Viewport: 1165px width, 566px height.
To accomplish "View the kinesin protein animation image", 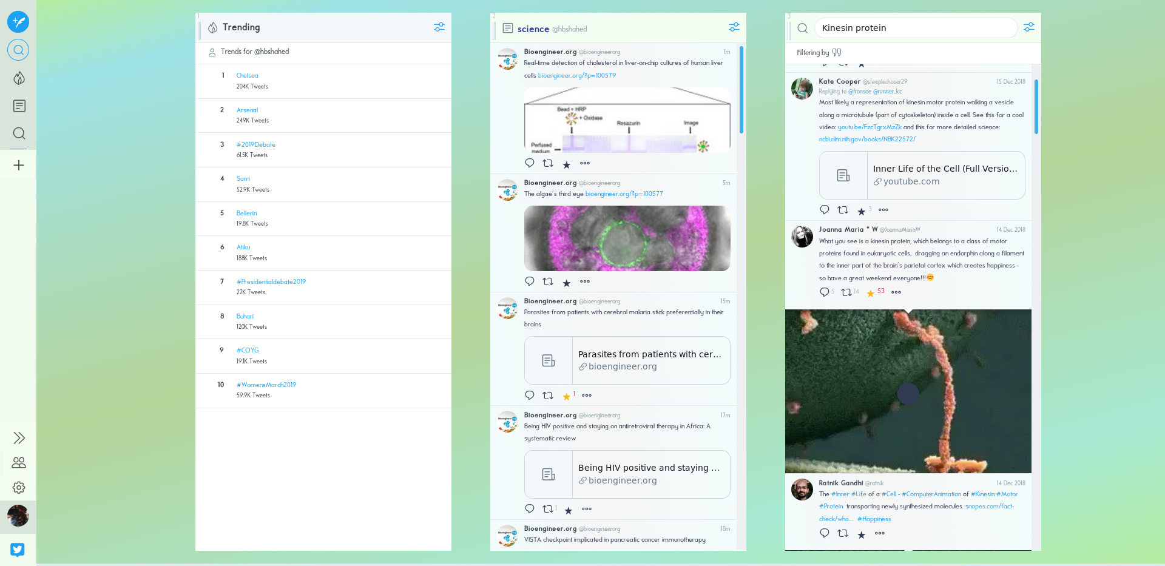I will [x=908, y=391].
